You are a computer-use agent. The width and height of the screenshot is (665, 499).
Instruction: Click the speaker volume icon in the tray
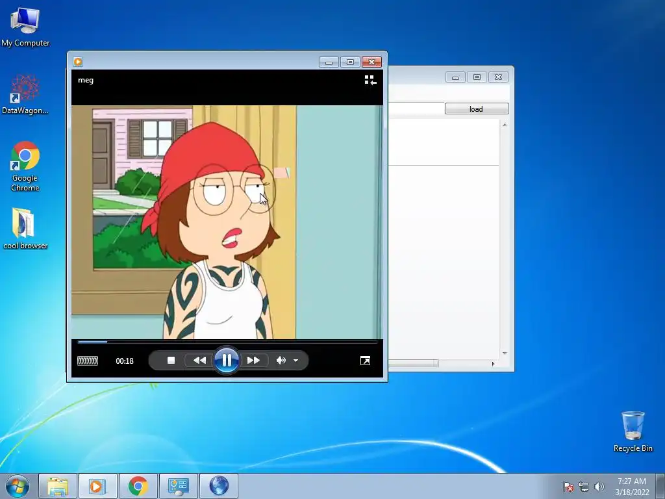(x=599, y=487)
